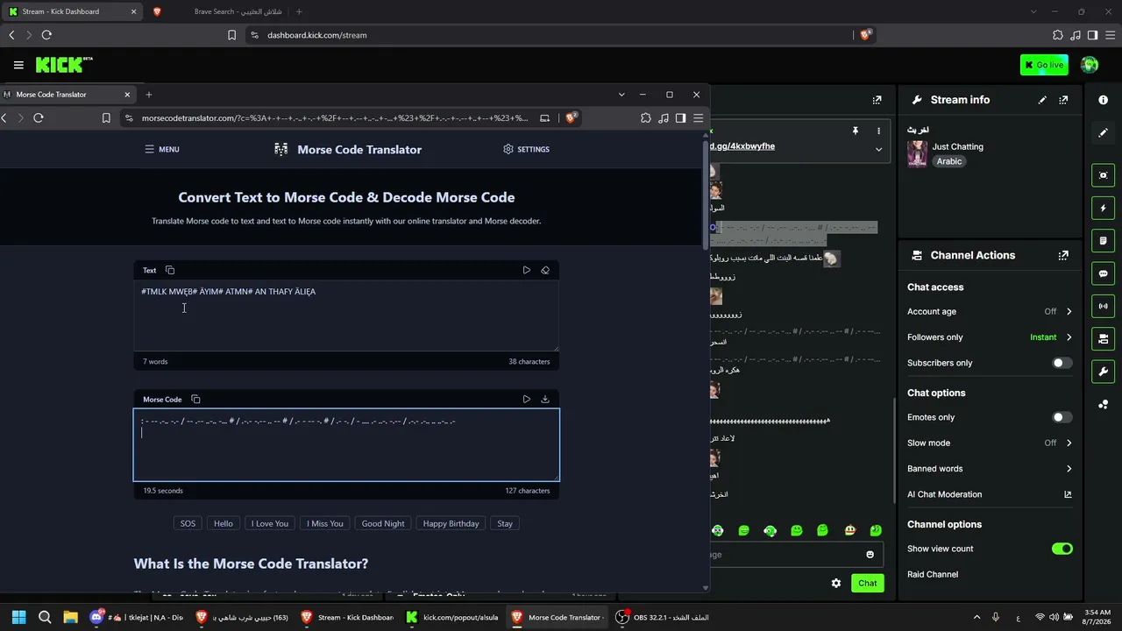Image resolution: width=1122 pixels, height=631 pixels.
Task: Open the Kick profile avatar menu
Action: point(1090,65)
